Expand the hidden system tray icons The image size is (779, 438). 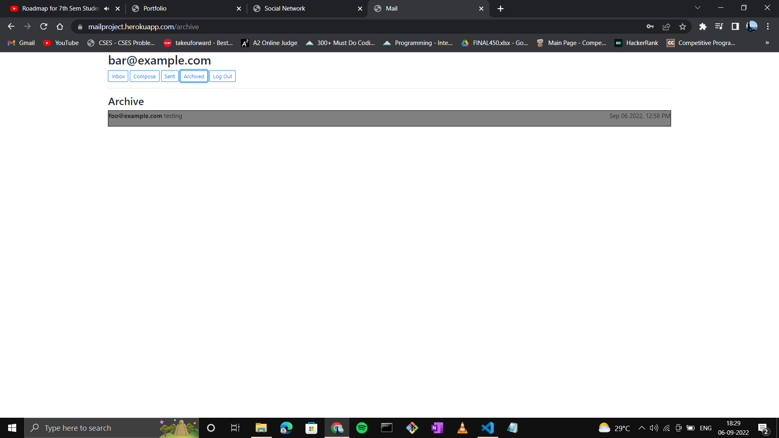(642, 427)
